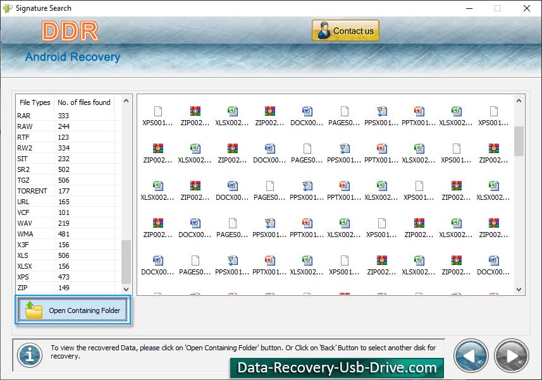
Task: Click the file types list scrollbar thumb
Action: [x=126, y=262]
